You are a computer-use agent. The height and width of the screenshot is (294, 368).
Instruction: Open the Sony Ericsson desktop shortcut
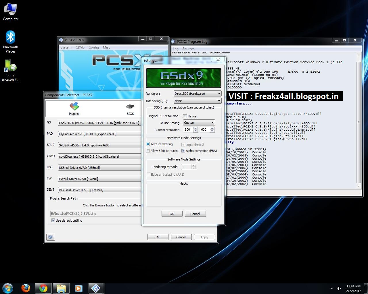[10, 70]
